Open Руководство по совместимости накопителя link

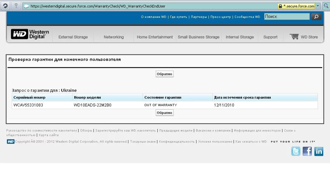(x=41, y=131)
